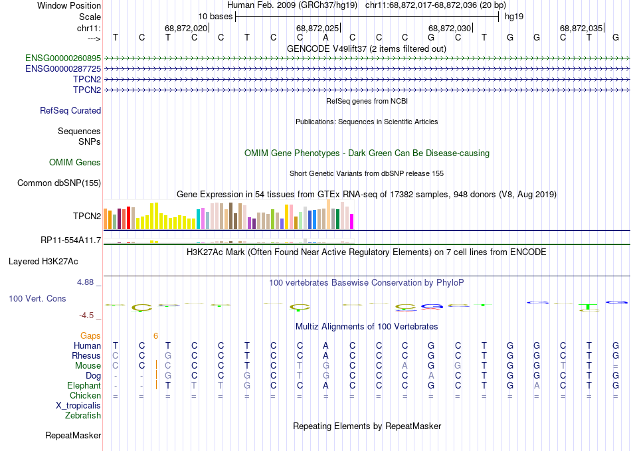Click the RP11-554A11.7 expression label
Screen dimensions: 631x451
71,240
